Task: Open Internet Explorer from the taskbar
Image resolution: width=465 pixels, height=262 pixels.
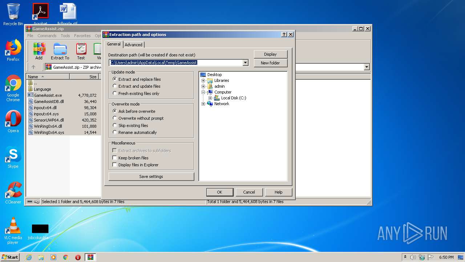Action: tap(29, 257)
